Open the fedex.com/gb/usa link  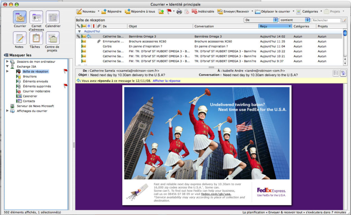coord(216,194)
